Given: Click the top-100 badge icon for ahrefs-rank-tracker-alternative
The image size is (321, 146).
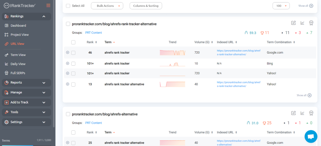Looking at the screenshot, I should pyautogui.click(x=311, y=23).
